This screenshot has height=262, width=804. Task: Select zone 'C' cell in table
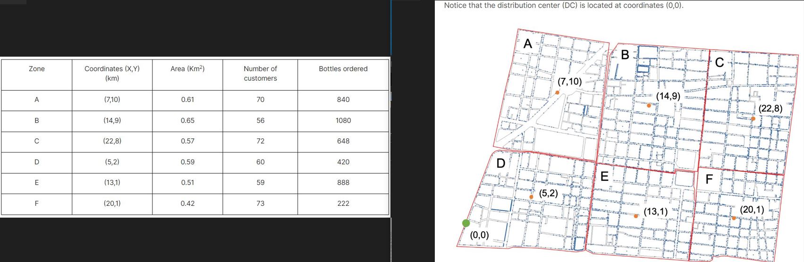click(x=37, y=141)
